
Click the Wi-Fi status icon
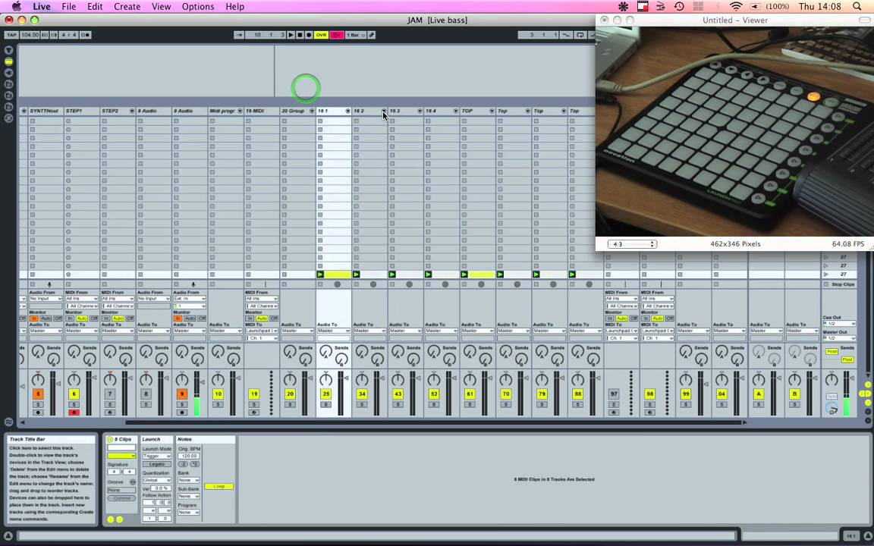(737, 7)
